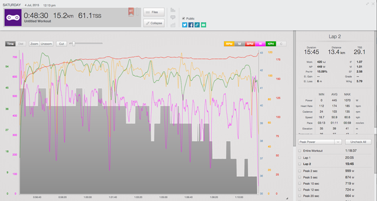Image resolution: width=377 pixels, height=201 pixels.
Task: Check the Peak 5 sec checkbox
Action: 299,177
